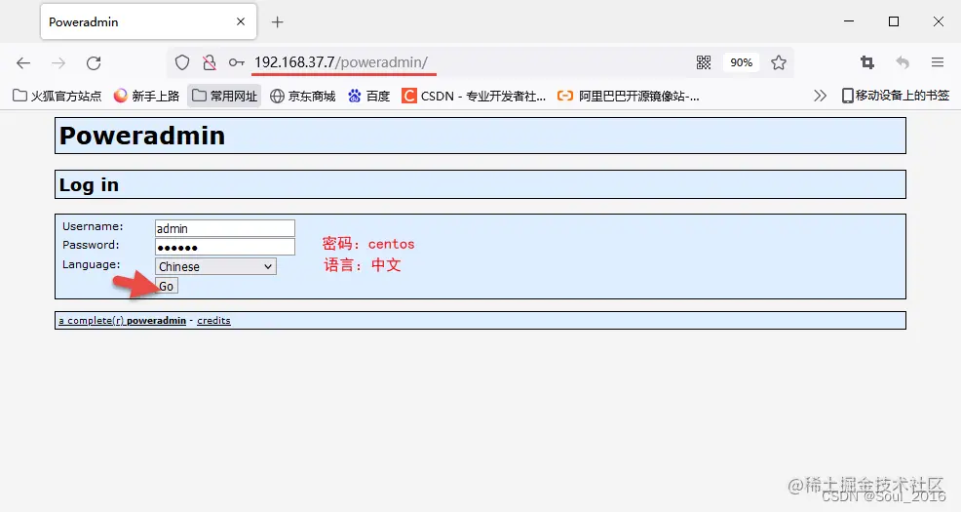Close the Poweradmin tab
The width and height of the screenshot is (961, 512).
(241, 21)
